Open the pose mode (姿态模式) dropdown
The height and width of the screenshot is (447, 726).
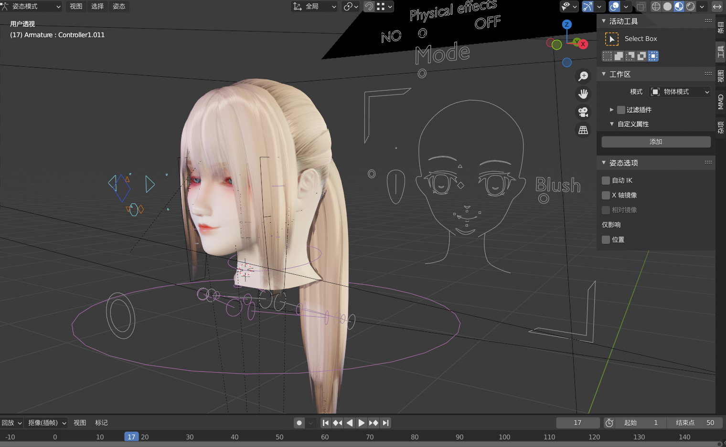31,6
